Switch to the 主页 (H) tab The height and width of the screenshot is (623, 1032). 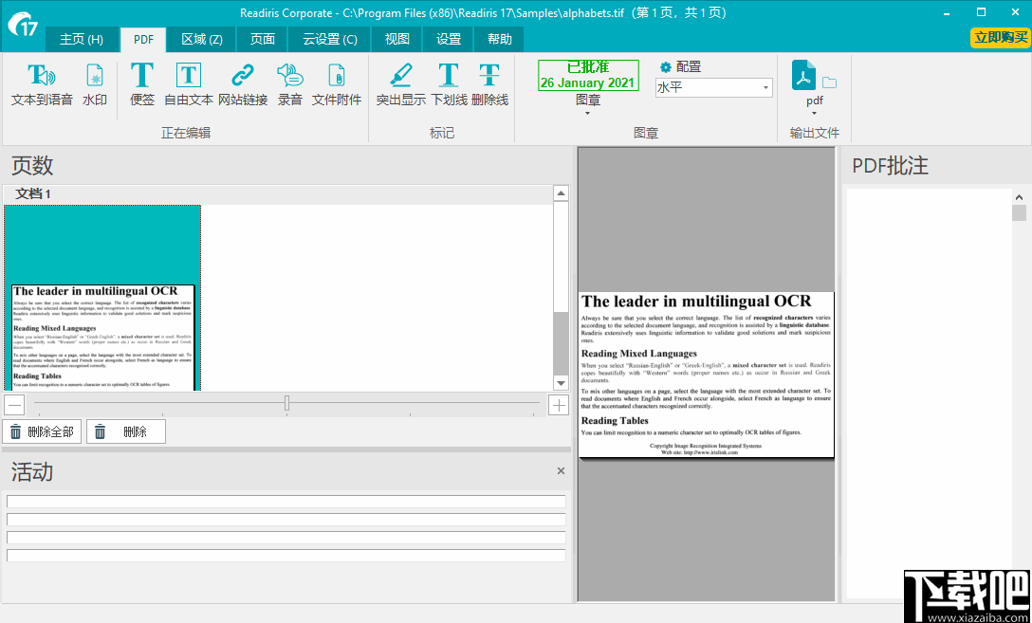click(82, 40)
